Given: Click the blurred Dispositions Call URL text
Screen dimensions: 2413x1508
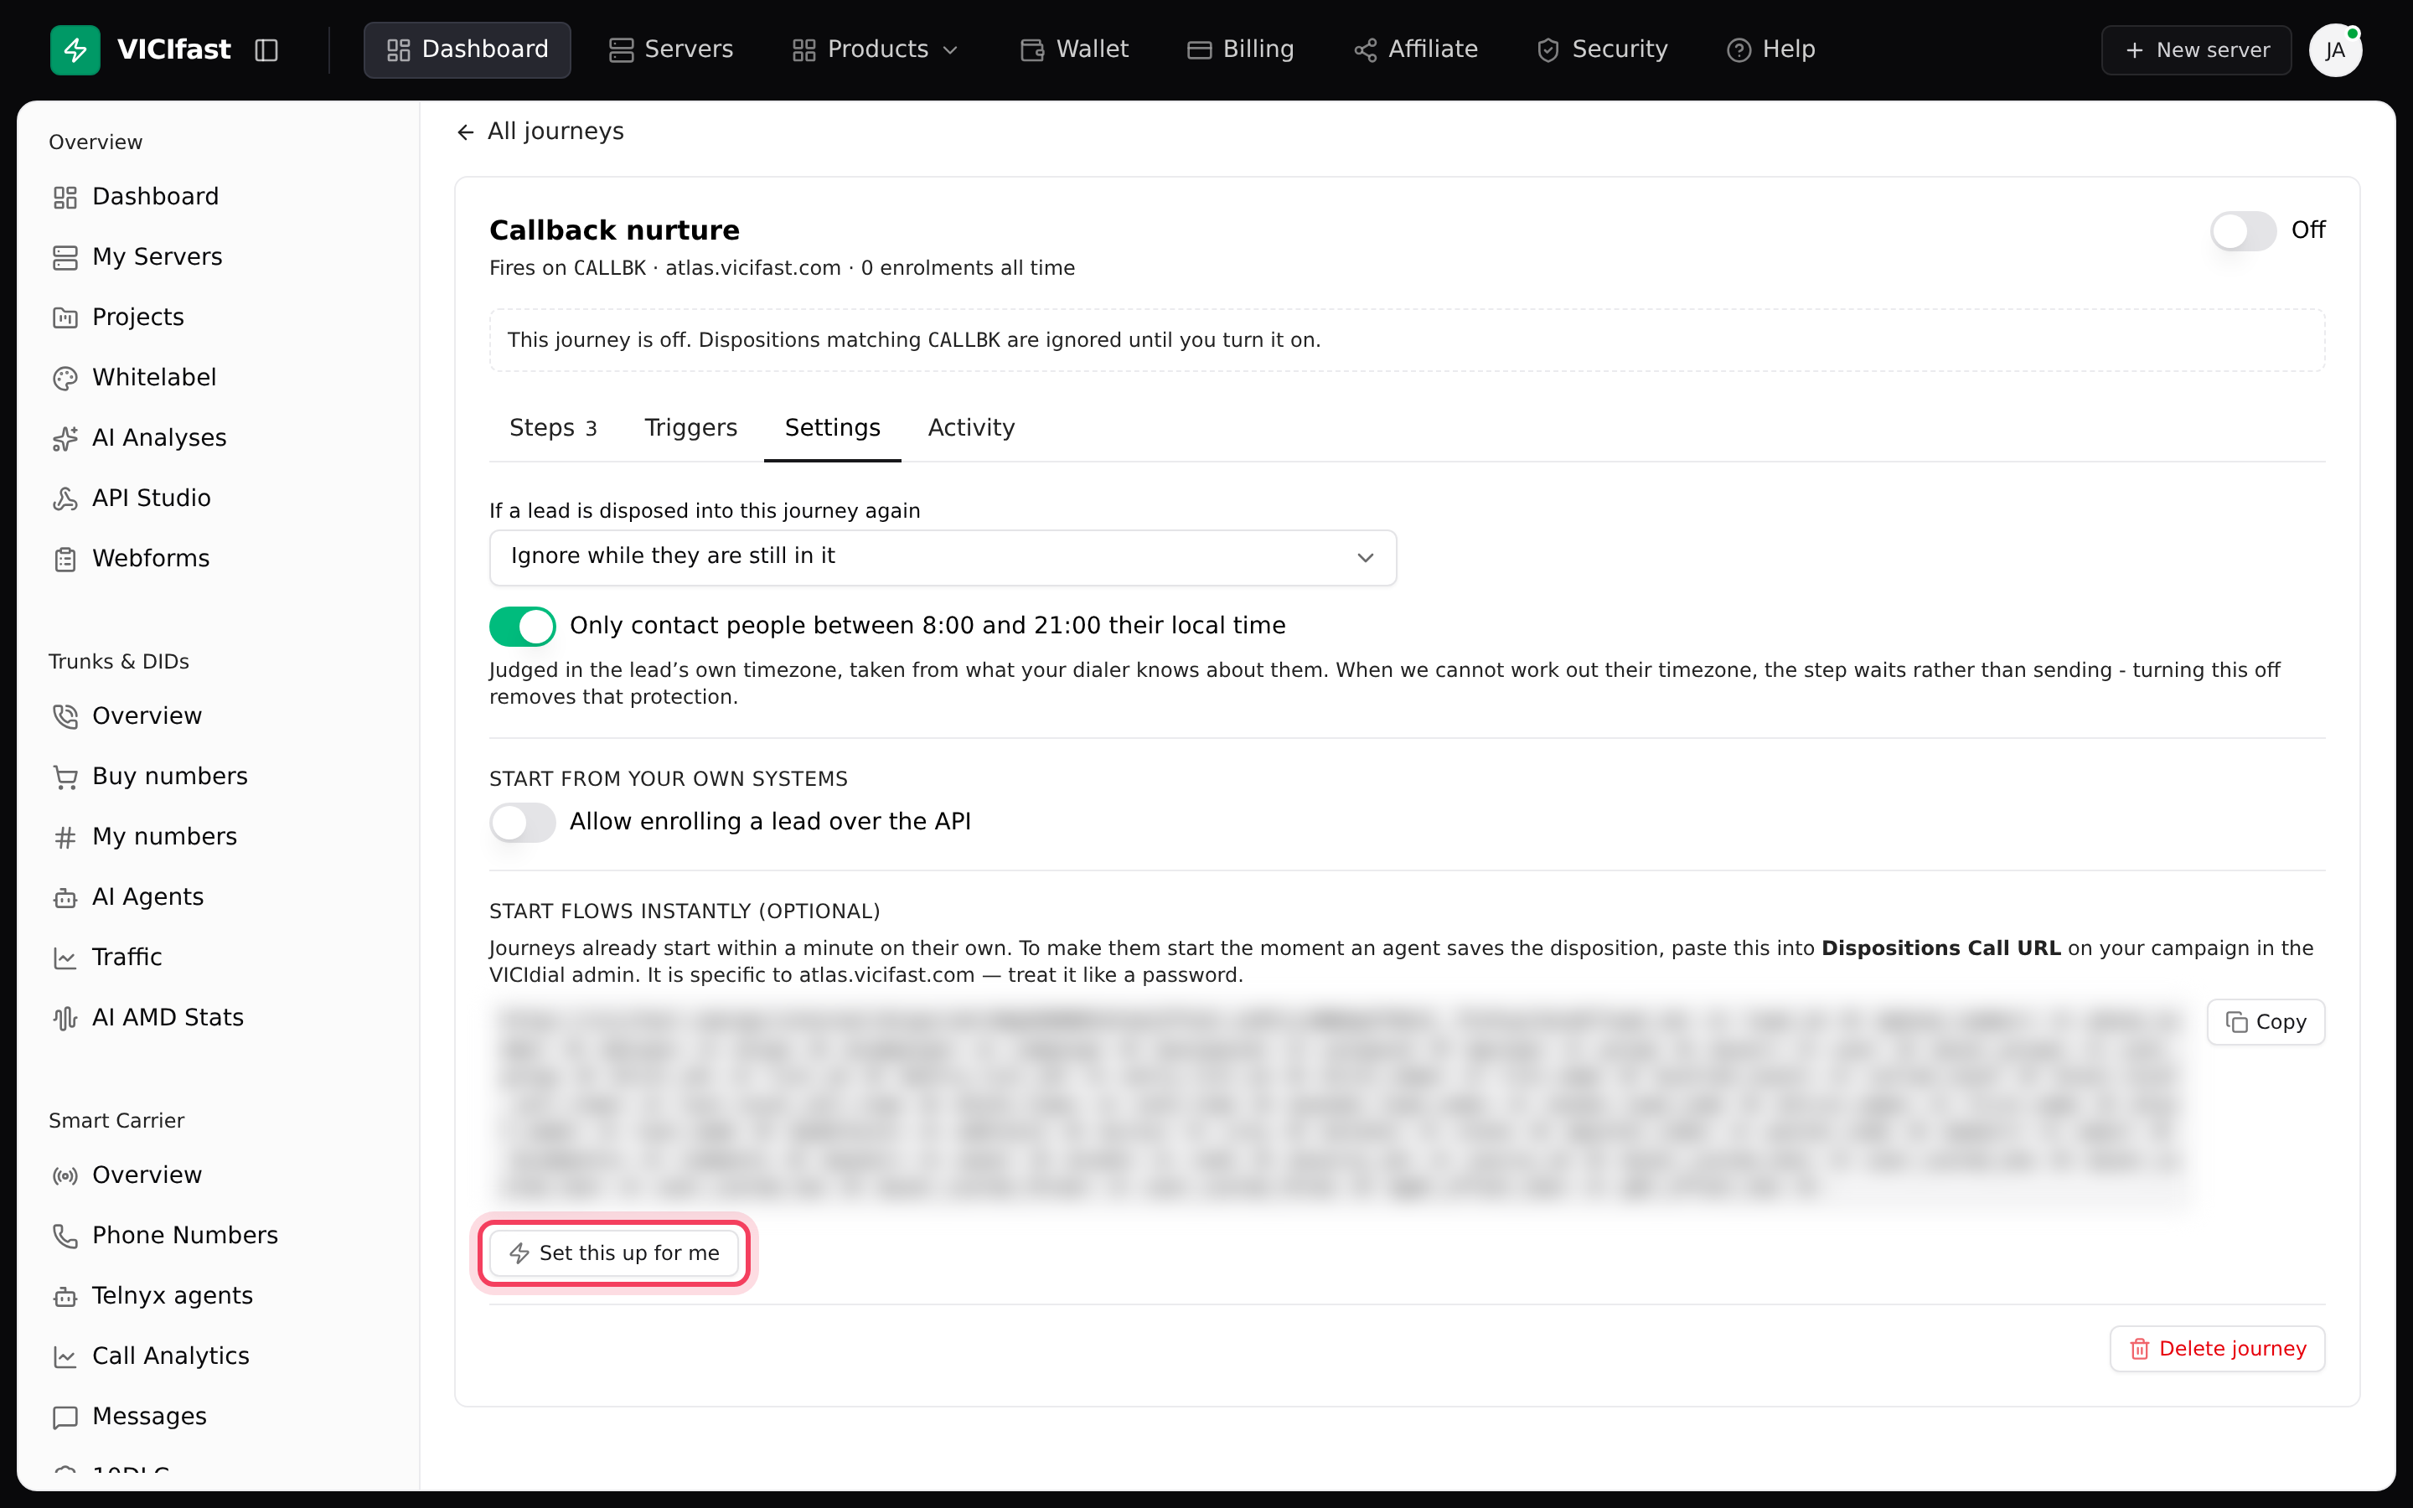Looking at the screenshot, I should (1341, 1104).
